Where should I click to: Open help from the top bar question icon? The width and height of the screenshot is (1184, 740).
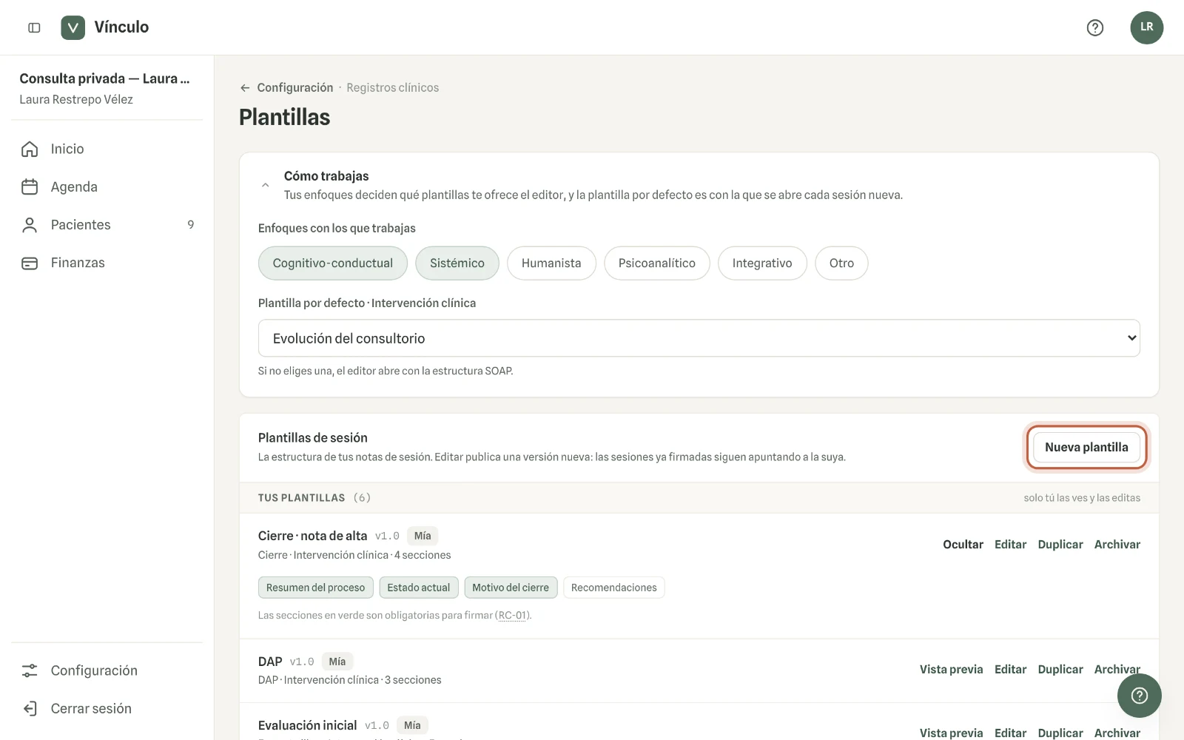coord(1094,27)
